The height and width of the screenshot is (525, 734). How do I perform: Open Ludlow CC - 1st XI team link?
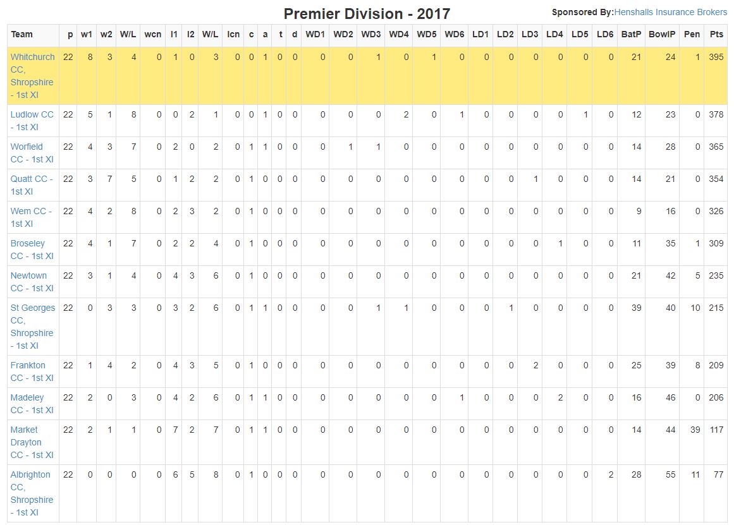point(32,121)
